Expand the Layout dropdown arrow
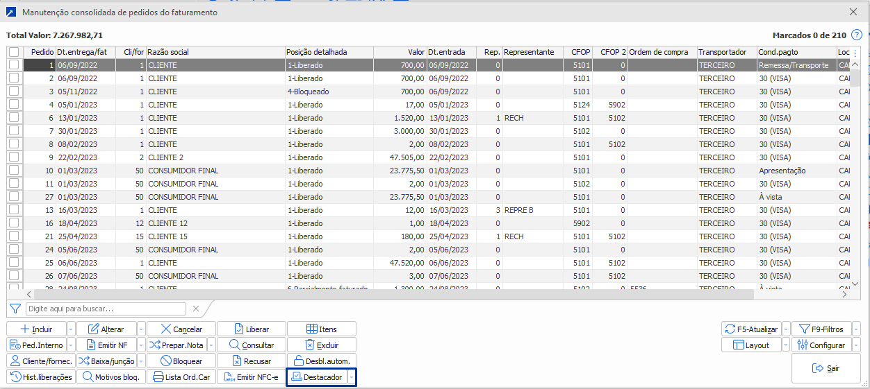The height and width of the screenshot is (389, 870). pos(786,345)
